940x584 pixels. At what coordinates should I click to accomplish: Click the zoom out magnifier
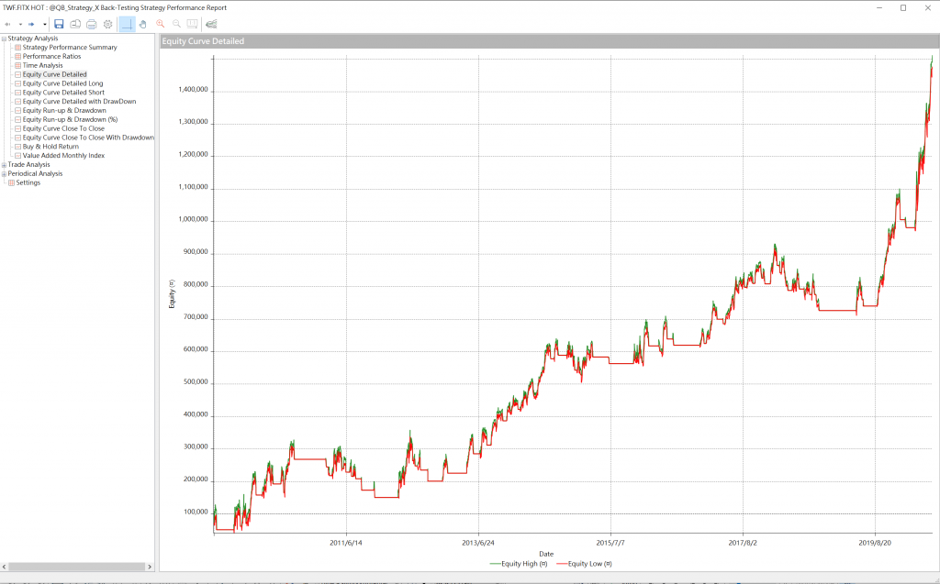176,24
